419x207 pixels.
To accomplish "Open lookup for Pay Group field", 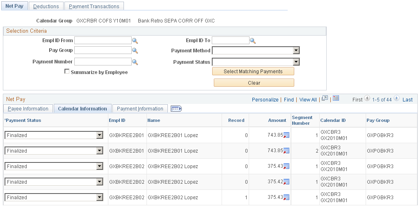I will pyautogui.click(x=135, y=51).
